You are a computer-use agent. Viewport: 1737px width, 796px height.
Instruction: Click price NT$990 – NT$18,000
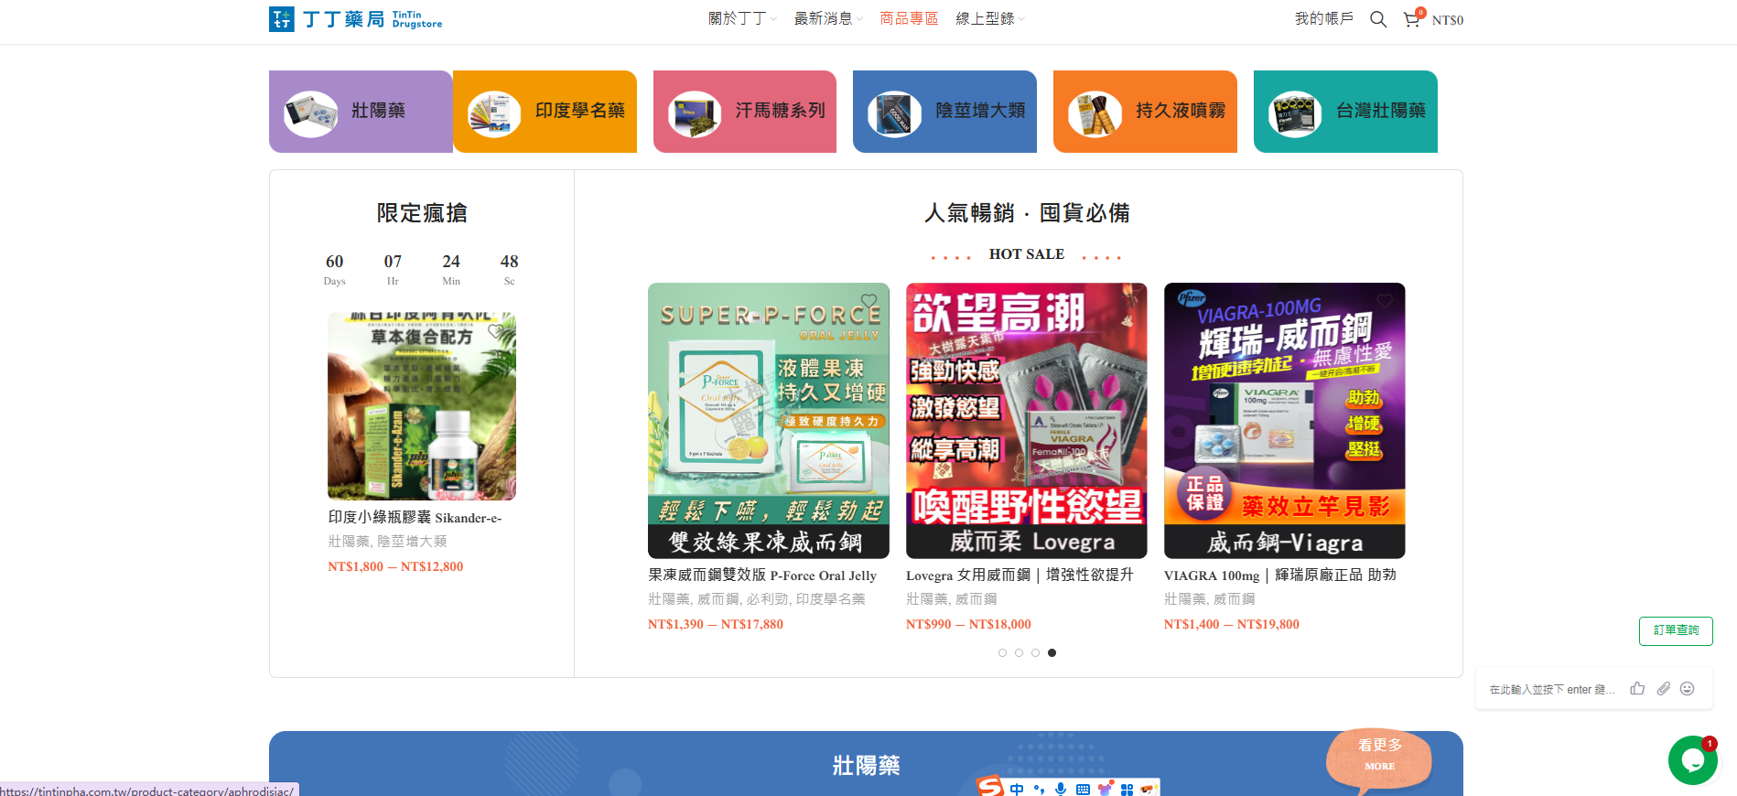click(x=968, y=624)
